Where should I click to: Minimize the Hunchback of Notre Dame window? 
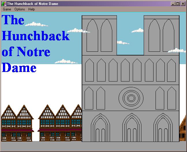(173, 4)
